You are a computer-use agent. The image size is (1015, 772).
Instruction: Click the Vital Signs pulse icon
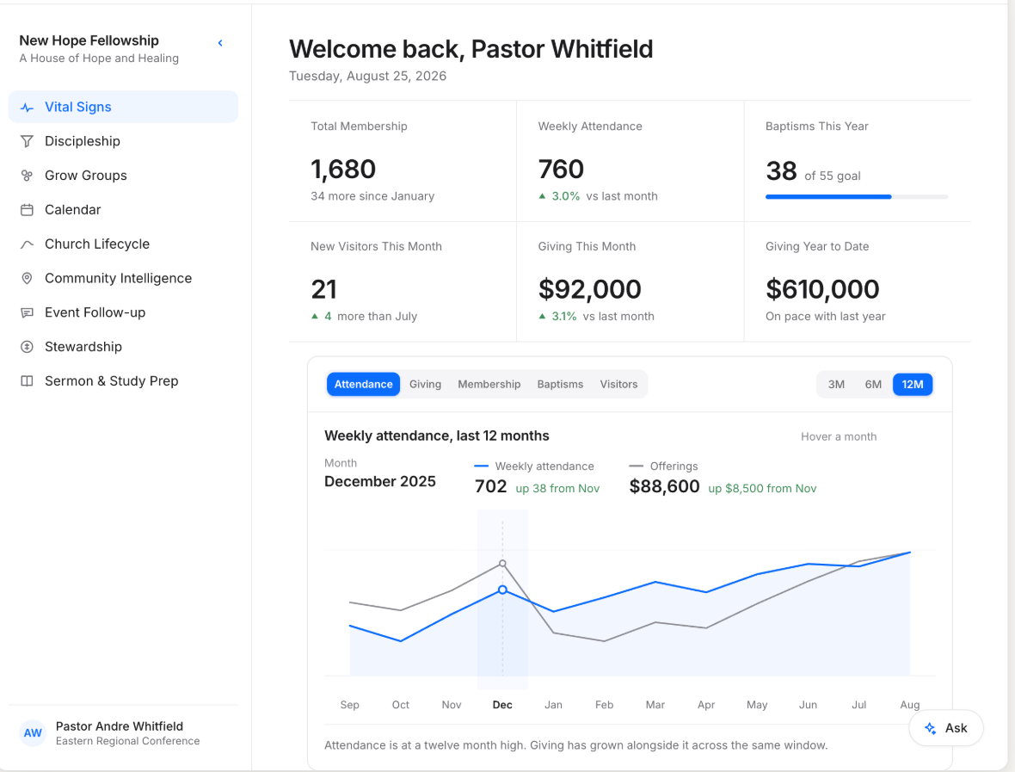[x=27, y=108]
